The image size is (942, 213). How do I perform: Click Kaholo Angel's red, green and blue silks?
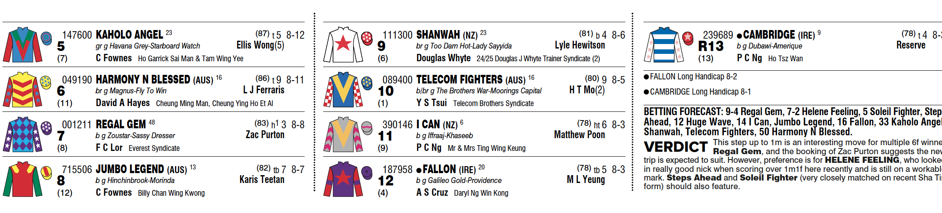(23, 45)
